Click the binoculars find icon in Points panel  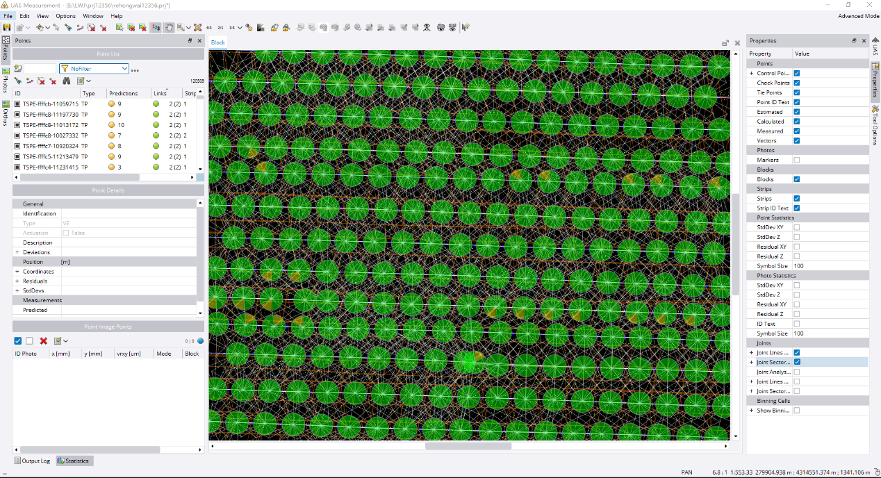tap(67, 81)
